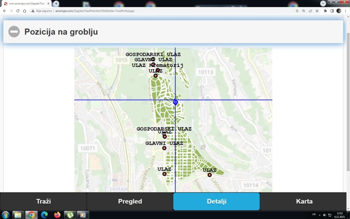Open a new browser tab
Screen dimensions: 350x219
point(56,3)
